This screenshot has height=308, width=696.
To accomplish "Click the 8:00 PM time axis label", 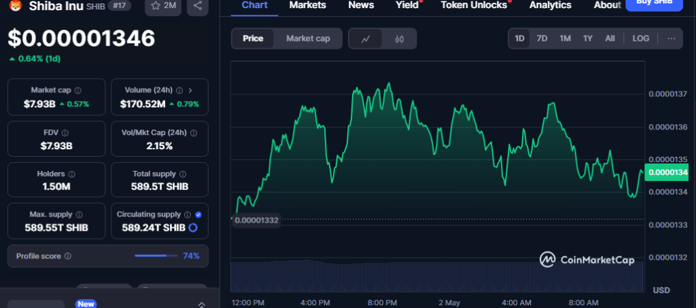I will tap(381, 303).
